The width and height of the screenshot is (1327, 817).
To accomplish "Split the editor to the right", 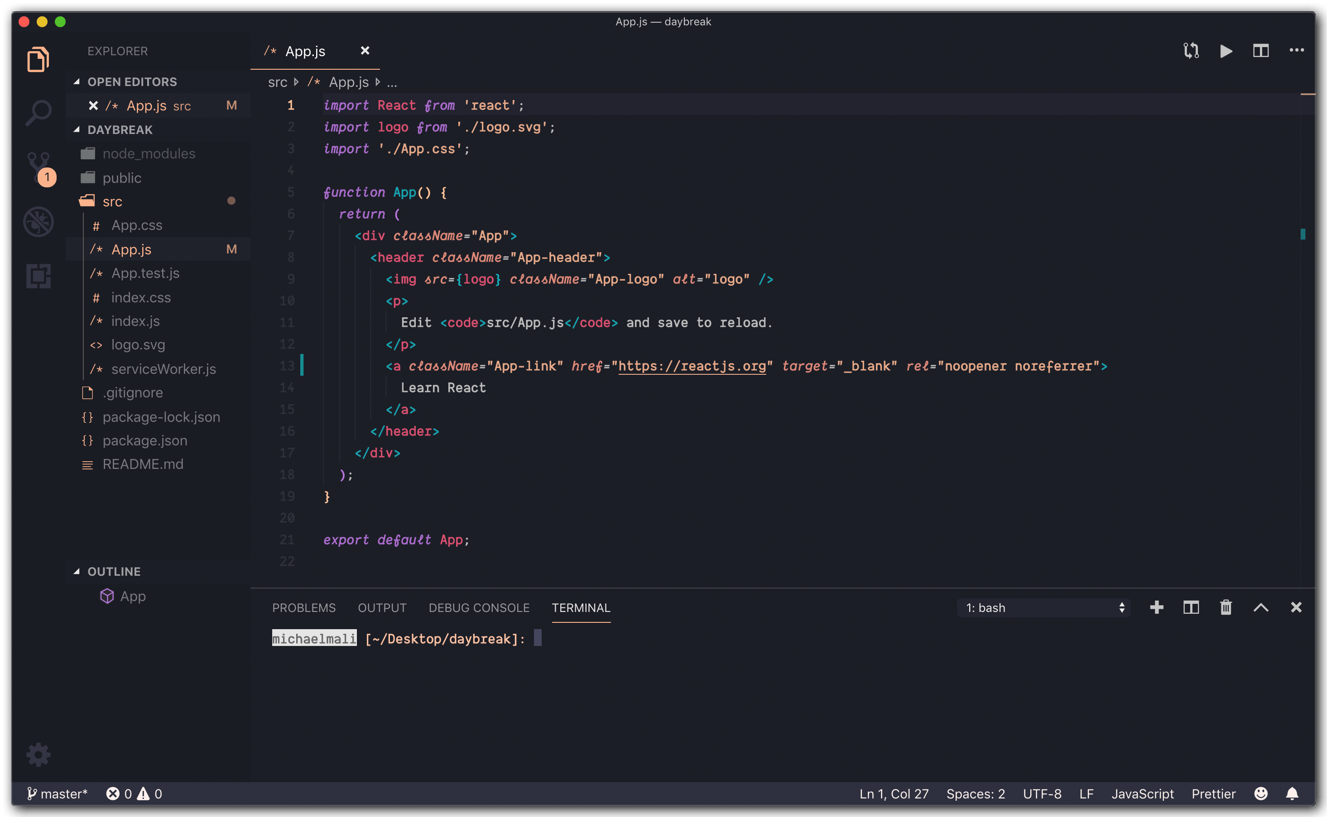I will tap(1260, 51).
